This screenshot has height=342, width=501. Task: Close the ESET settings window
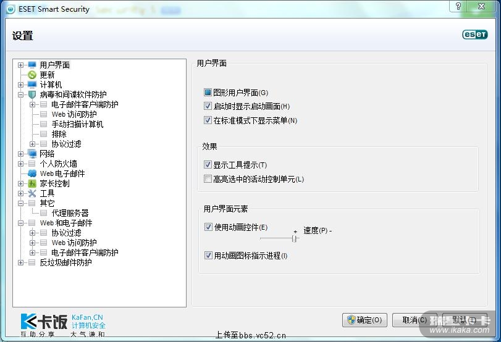click(481, 6)
